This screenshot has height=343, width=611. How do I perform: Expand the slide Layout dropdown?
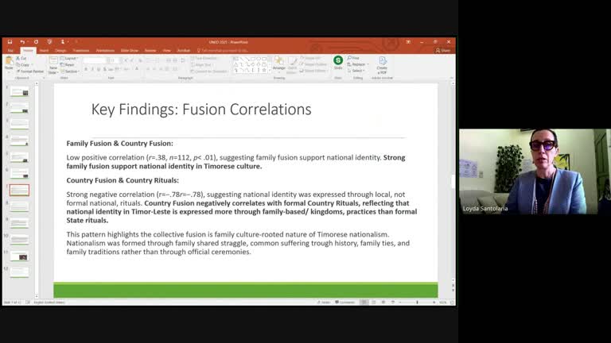tap(70, 58)
